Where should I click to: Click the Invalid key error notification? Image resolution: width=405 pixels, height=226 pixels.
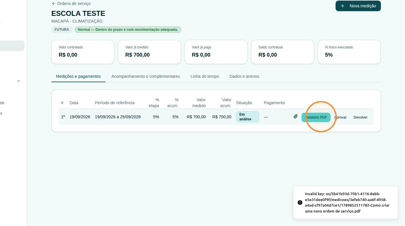[346, 203]
